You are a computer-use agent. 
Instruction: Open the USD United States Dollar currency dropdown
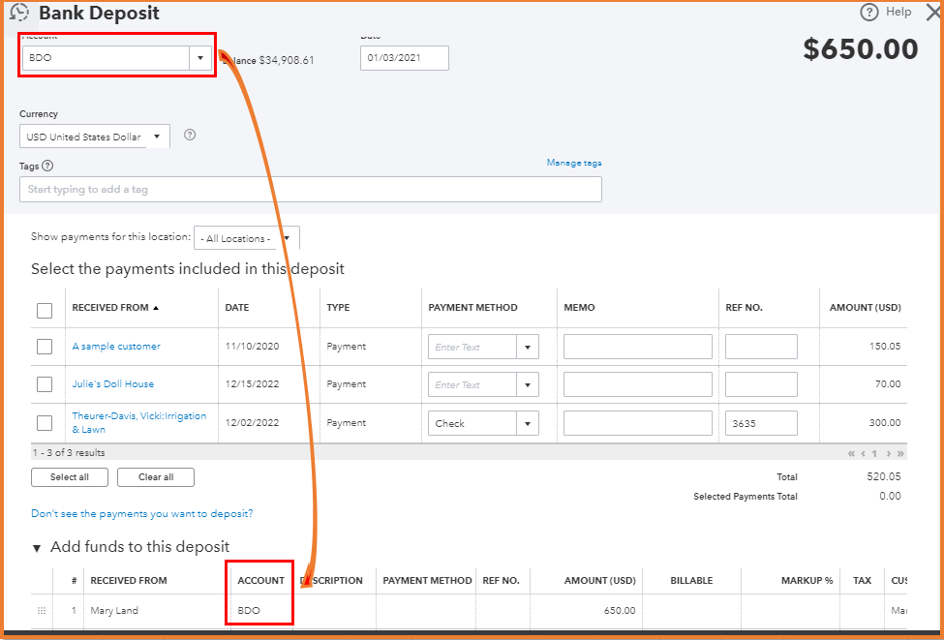pos(157,137)
